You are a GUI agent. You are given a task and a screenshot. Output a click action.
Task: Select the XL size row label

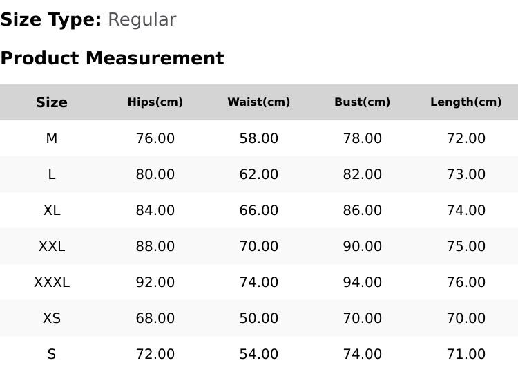[x=52, y=210]
